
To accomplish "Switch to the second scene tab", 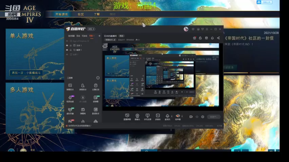I will (78, 36).
